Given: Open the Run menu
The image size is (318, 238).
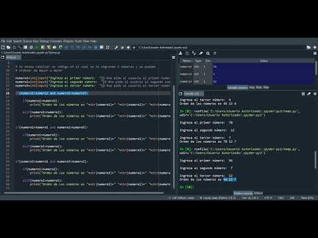Looking at the screenshot, I should pos(36,41).
